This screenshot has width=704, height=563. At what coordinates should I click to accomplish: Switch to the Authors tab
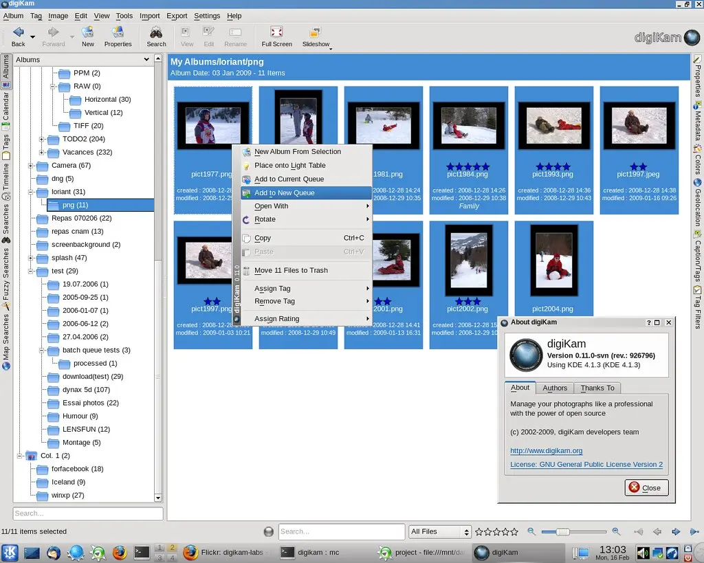click(x=555, y=388)
